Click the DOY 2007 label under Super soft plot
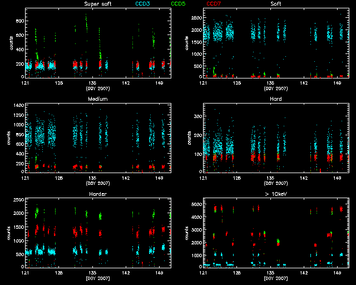The height and width of the screenshot is (285, 356). [x=97, y=88]
